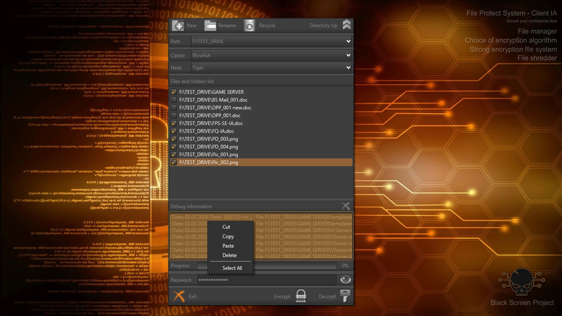Enable the DPP_001.doc checkbox
Screen dimensions: 562x316
point(173,115)
